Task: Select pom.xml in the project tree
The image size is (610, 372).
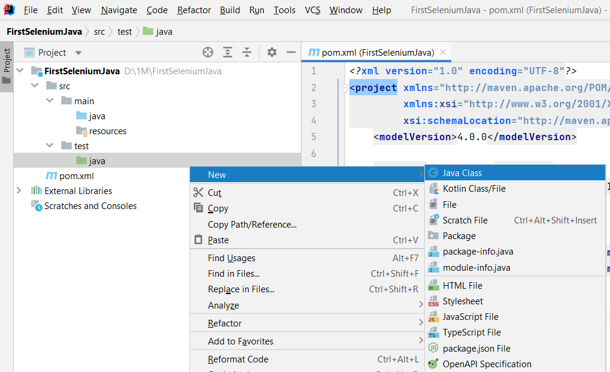Action: (x=76, y=176)
